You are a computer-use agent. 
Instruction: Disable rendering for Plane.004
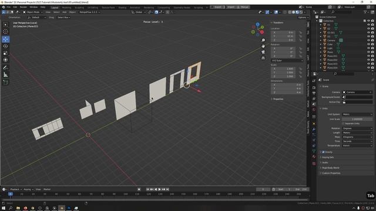coord(372,68)
